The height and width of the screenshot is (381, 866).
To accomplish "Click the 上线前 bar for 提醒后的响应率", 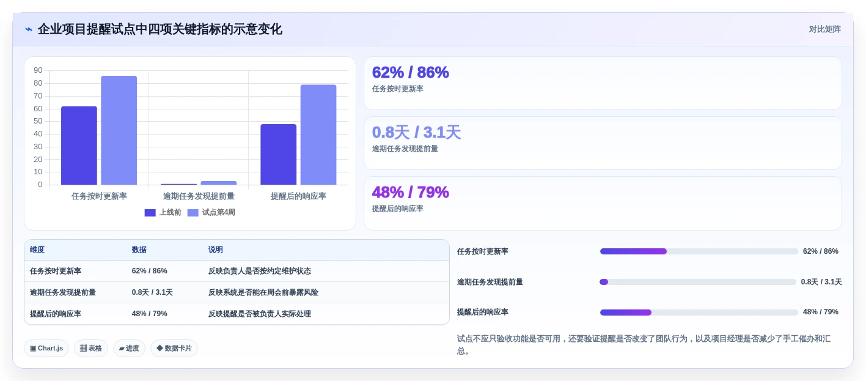I will click(x=279, y=155).
